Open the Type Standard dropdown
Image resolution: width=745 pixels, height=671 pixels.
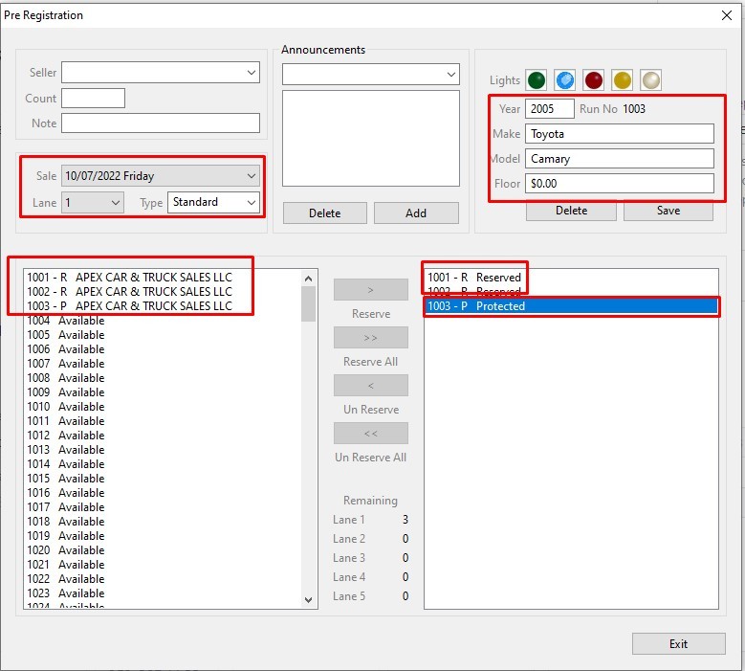point(213,202)
